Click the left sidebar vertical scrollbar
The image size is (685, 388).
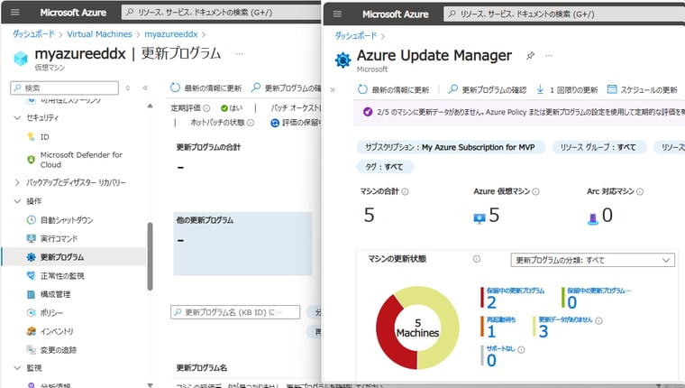150,256
